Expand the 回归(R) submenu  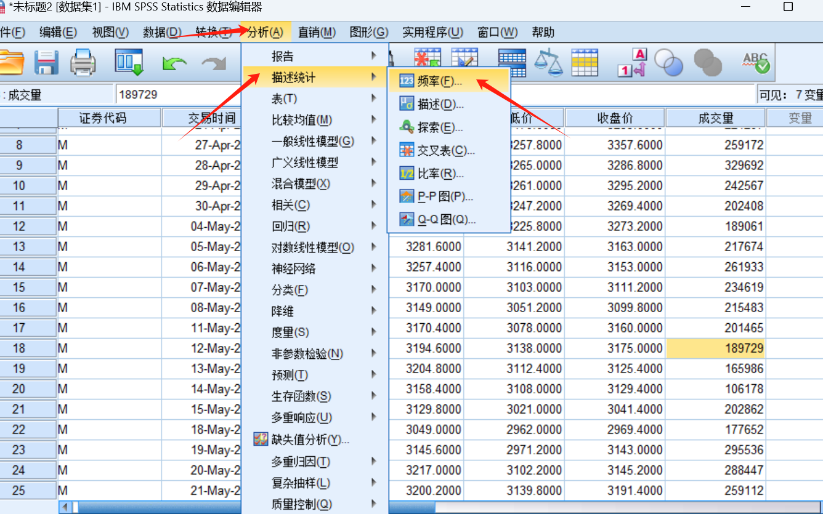point(315,226)
